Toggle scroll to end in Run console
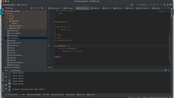Viewport: 174px width, 98px height. [x=10, y=83]
